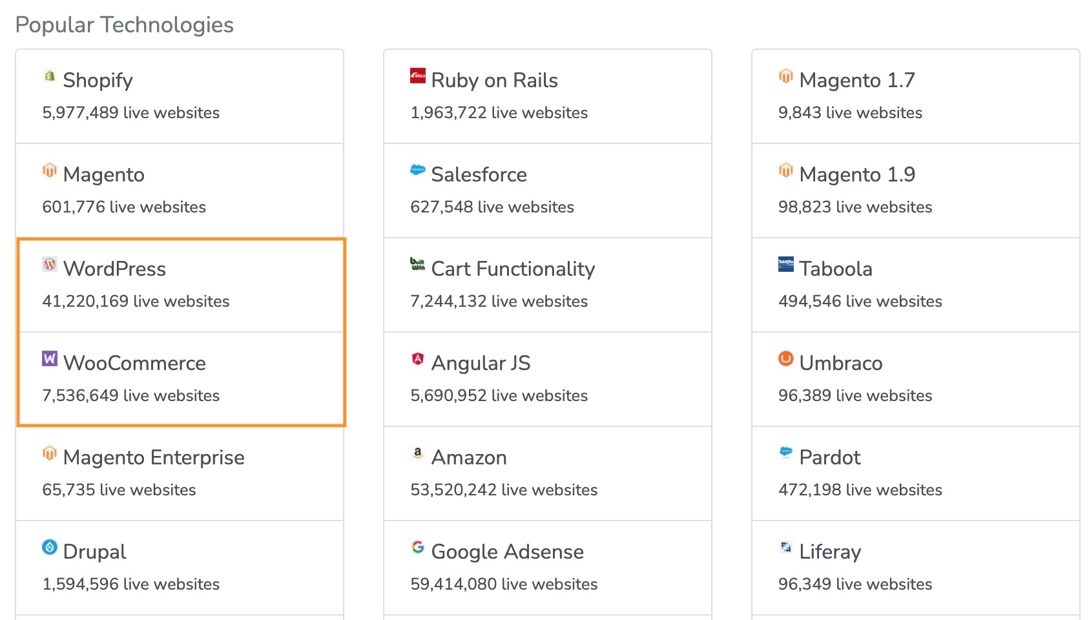The image size is (1089, 620).
Task: Click the Shopify bag icon
Action: [x=50, y=76]
